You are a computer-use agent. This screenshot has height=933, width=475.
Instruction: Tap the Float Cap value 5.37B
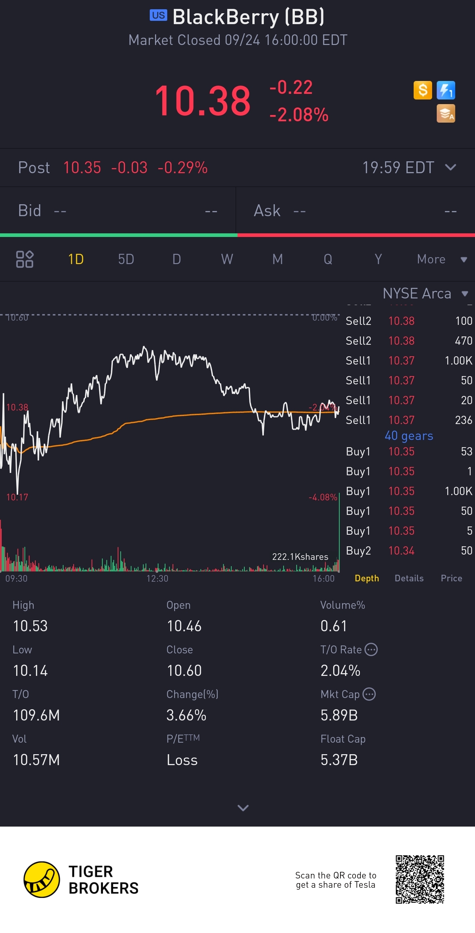(x=339, y=760)
